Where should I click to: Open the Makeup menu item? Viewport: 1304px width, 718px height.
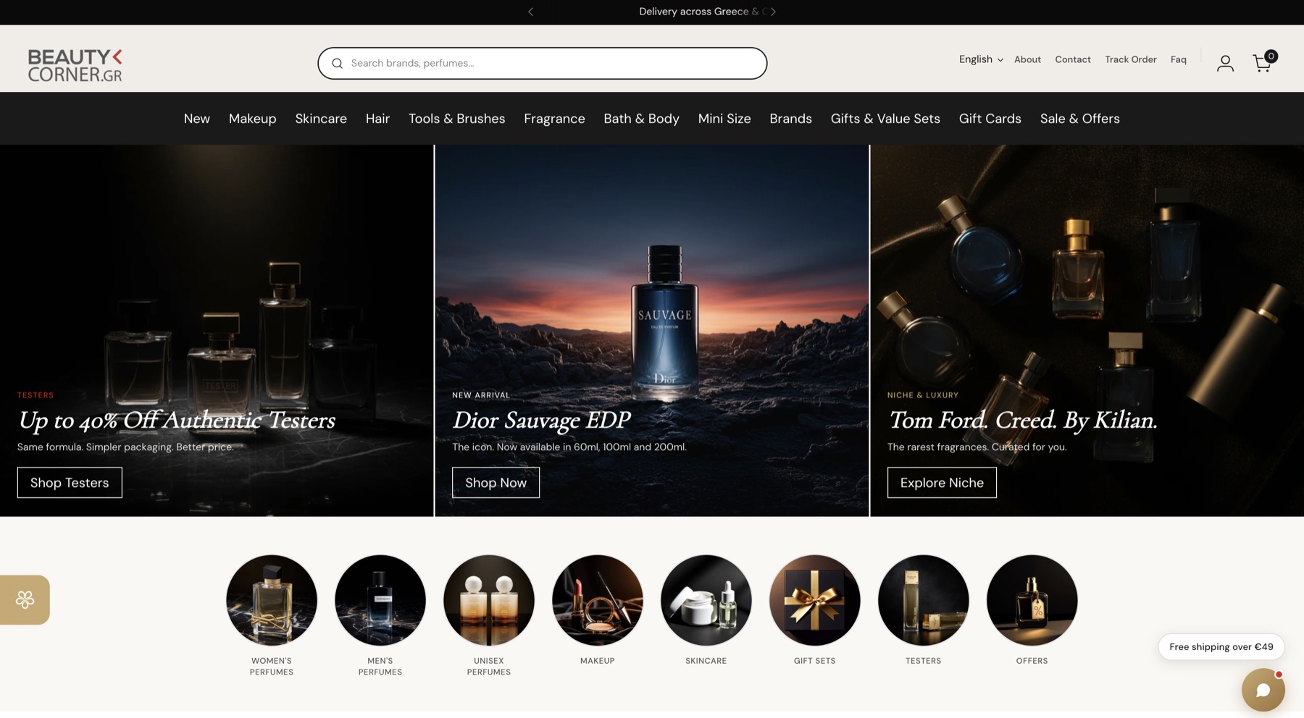[253, 119]
